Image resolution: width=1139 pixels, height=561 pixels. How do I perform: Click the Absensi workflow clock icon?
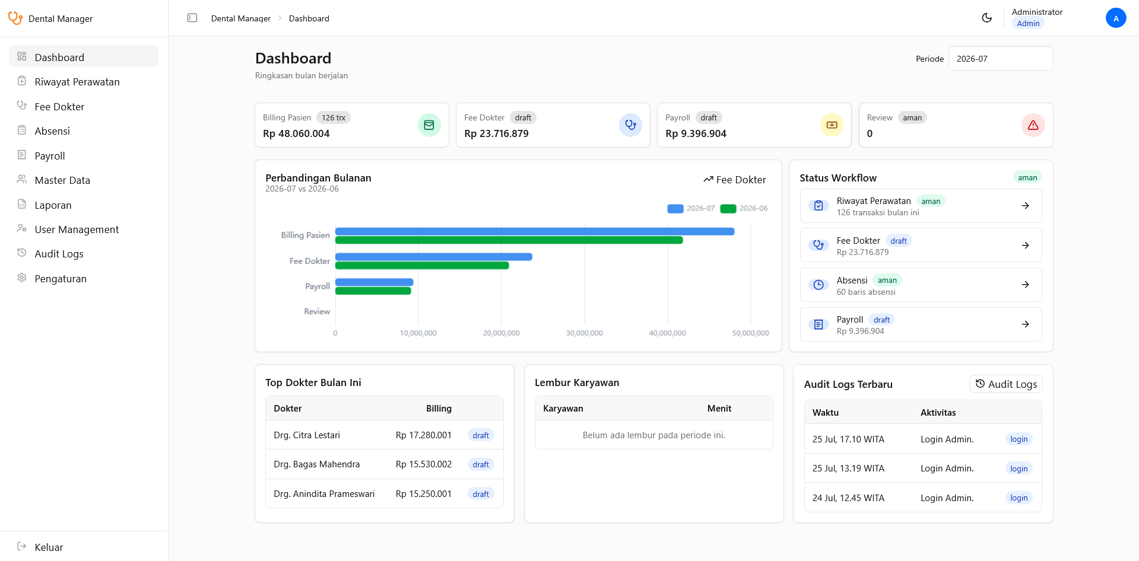pos(818,285)
